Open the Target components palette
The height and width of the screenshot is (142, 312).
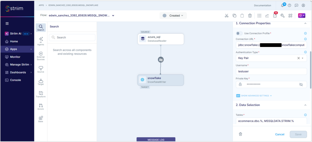click(41, 82)
